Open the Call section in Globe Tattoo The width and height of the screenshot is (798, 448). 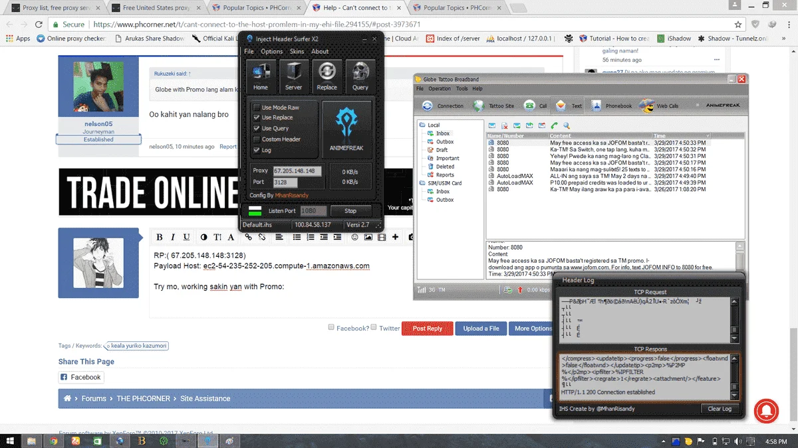tap(536, 106)
